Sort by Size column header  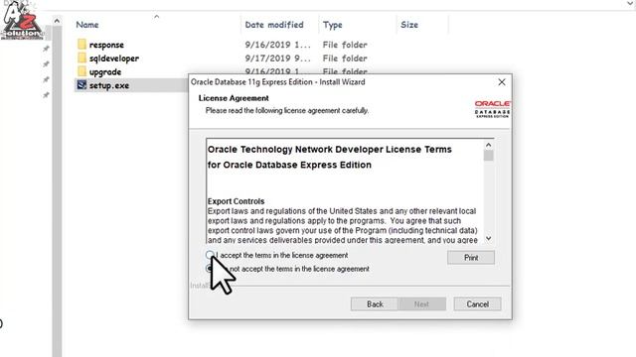point(409,25)
